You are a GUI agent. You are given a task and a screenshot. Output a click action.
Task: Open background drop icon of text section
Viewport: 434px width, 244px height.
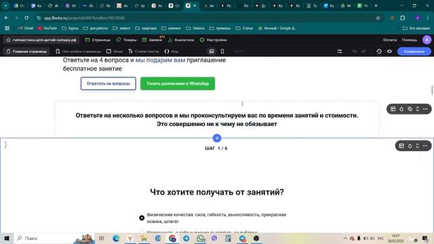[x=401, y=109]
